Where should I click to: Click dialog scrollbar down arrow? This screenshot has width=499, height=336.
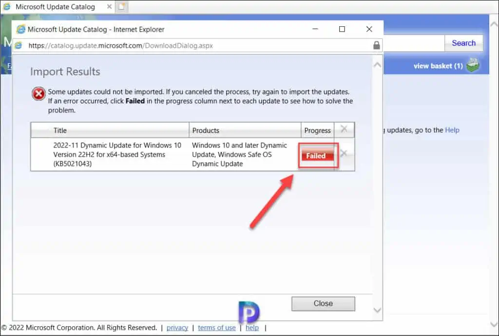378,310
